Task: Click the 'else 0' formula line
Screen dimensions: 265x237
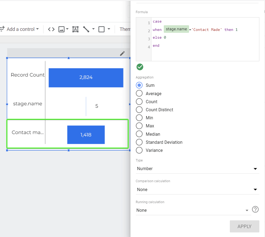Action: (159, 38)
